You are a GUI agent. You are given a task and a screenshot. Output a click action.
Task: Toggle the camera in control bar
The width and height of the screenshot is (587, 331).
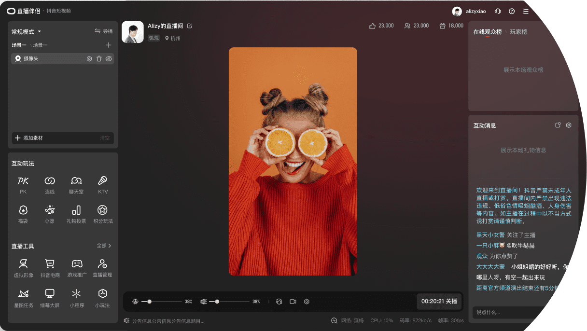293,302
